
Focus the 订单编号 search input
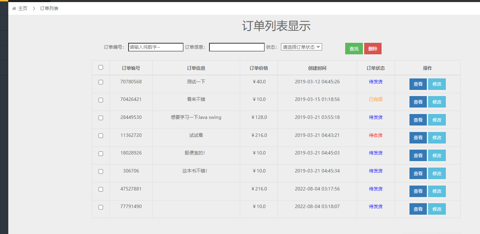coord(156,47)
